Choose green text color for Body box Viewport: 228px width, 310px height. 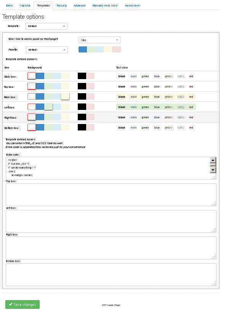pos(145,76)
